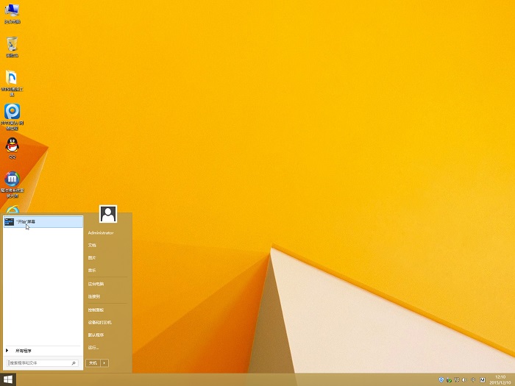Click the safely remove hardware tray icon

click(x=449, y=380)
